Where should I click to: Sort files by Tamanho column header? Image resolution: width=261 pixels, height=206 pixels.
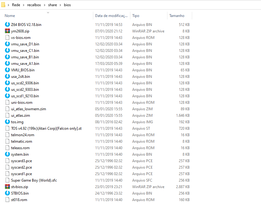tap(177, 16)
